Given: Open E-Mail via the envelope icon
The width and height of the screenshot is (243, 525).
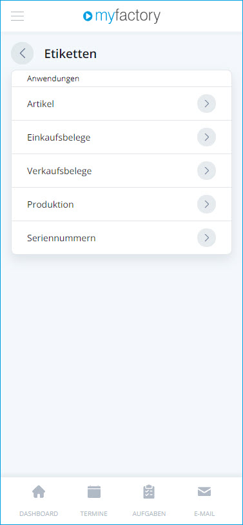Looking at the screenshot, I should coord(204,491).
